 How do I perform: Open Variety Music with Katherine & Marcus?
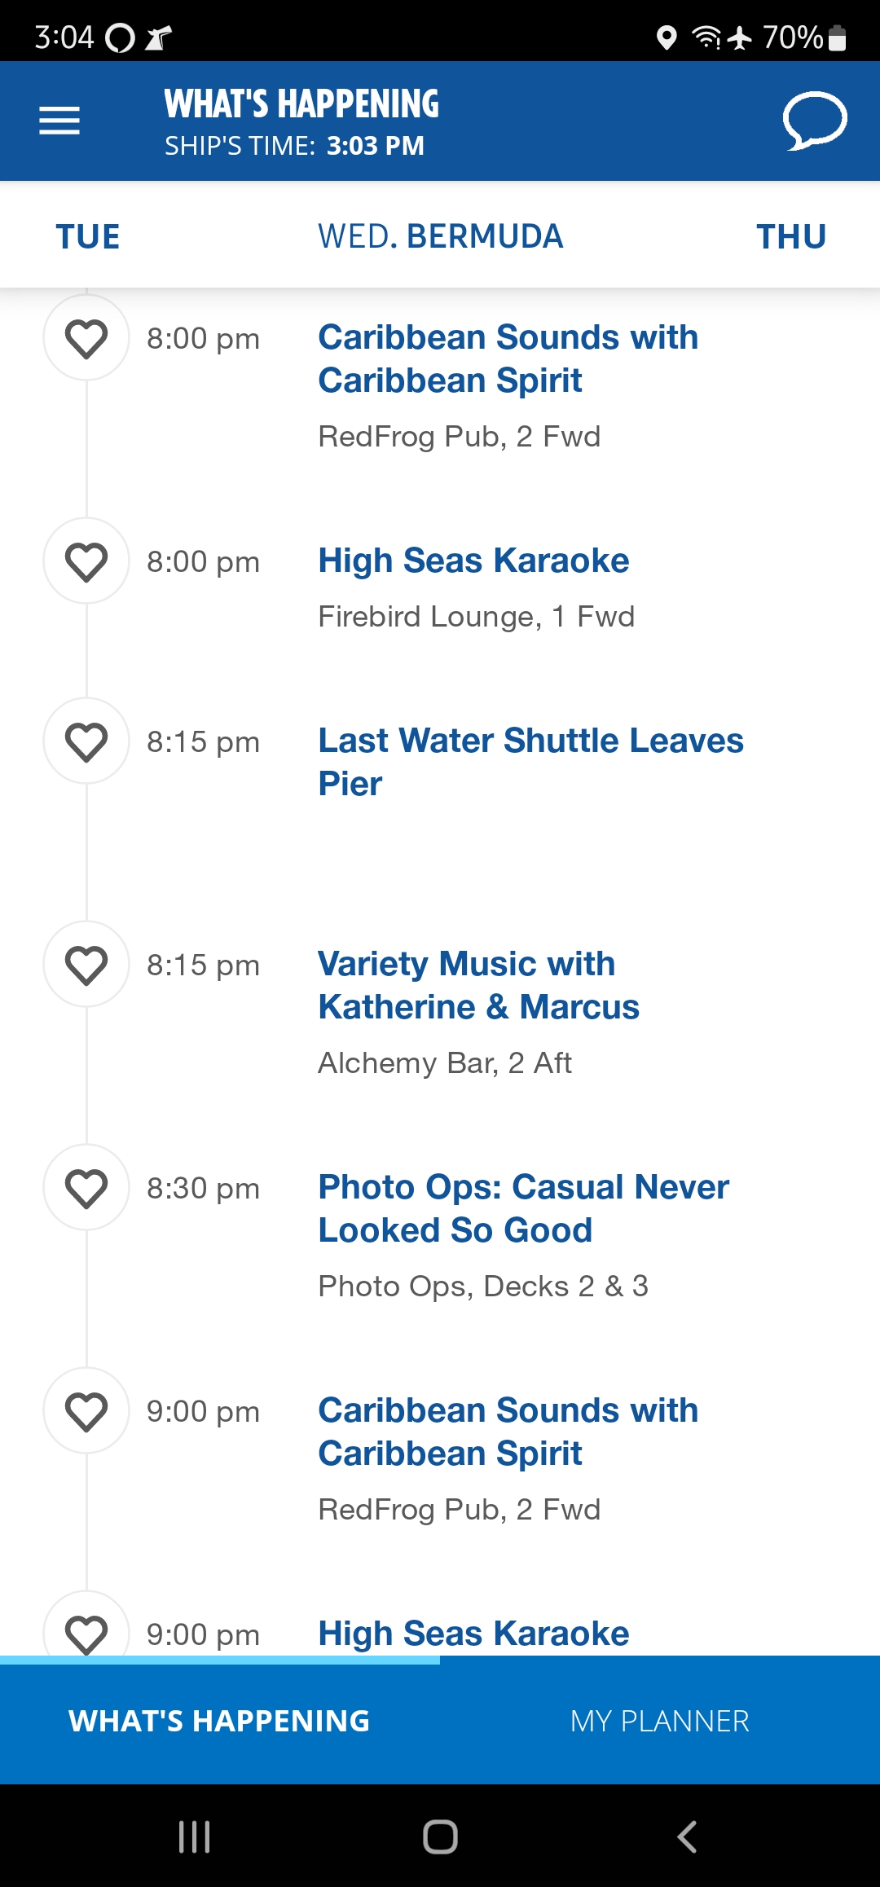click(478, 985)
